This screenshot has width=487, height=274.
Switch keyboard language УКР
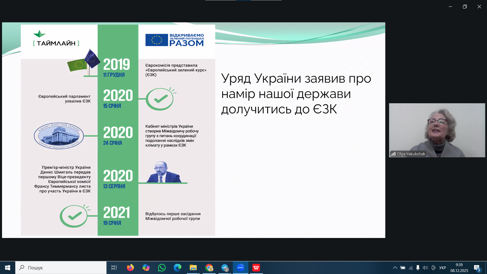click(443, 268)
